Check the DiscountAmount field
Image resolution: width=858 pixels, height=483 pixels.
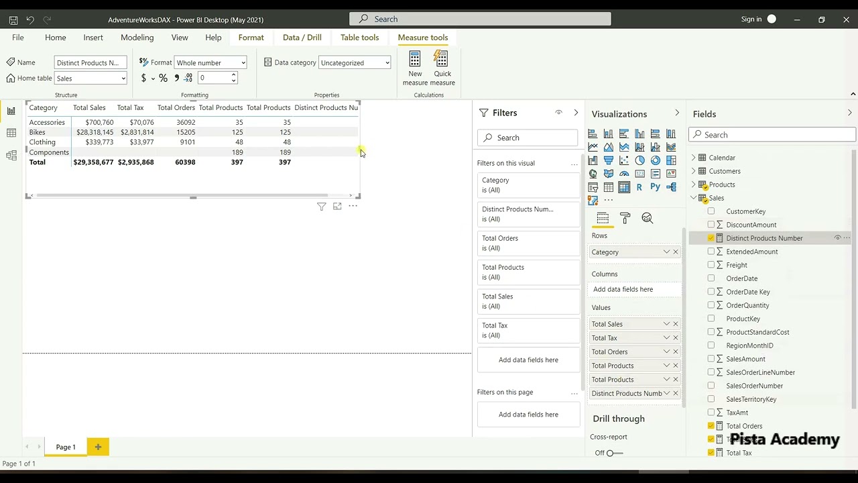(711, 225)
